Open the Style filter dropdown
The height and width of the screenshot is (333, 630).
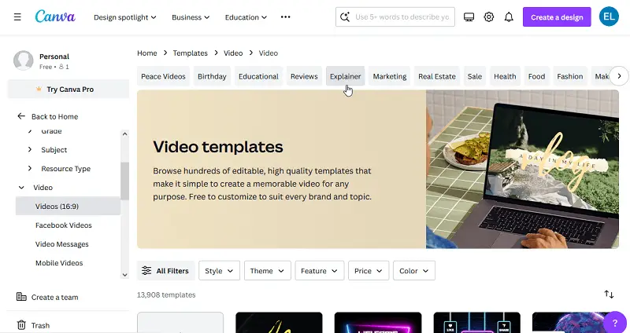(x=219, y=270)
